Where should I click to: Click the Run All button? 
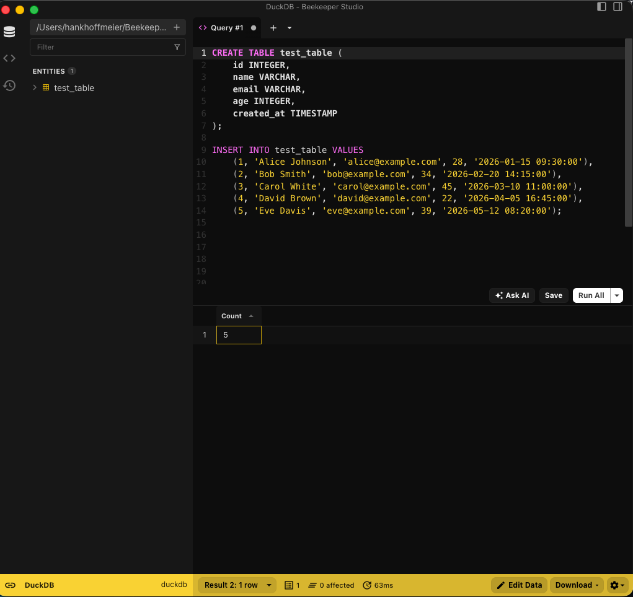591,295
